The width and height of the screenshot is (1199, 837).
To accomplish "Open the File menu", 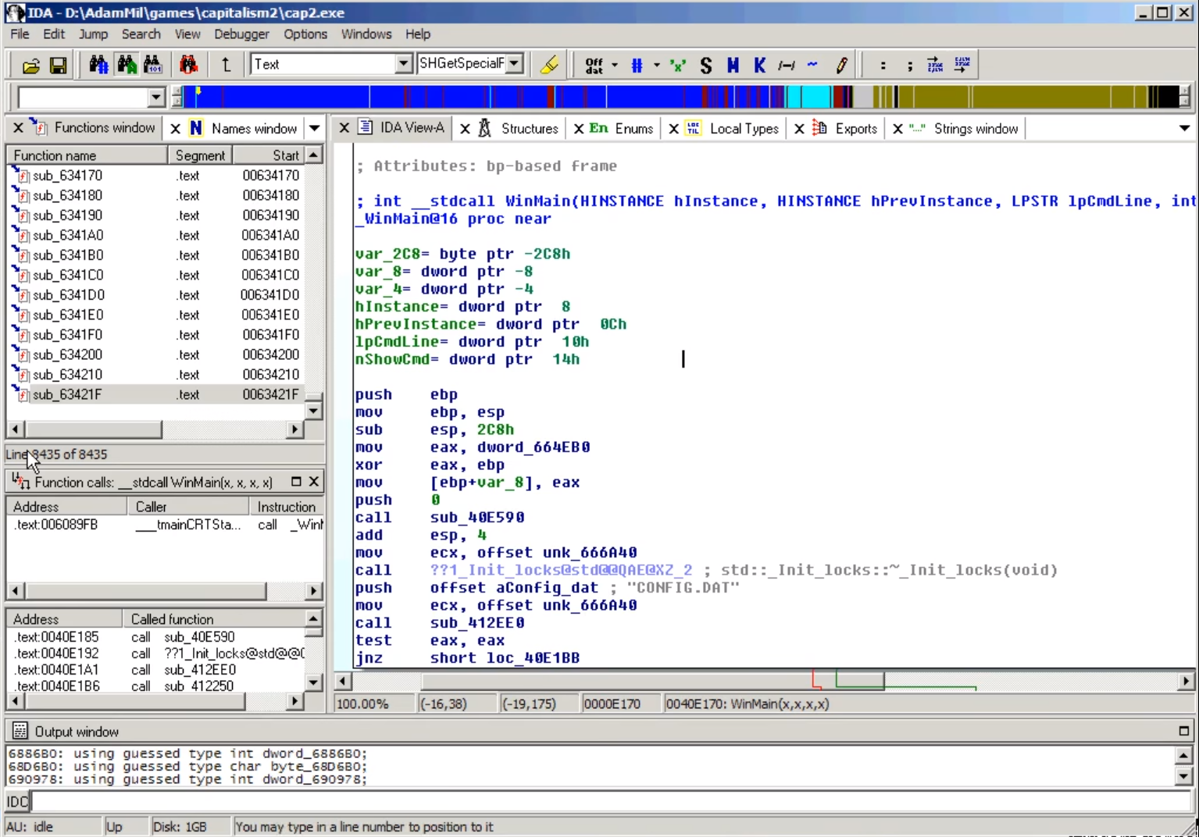I will coord(20,34).
